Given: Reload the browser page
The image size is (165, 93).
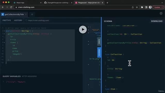Looking at the screenshot, I should pos(11,7).
